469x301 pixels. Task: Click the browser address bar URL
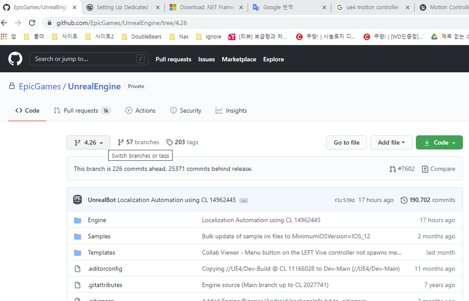[x=122, y=23]
